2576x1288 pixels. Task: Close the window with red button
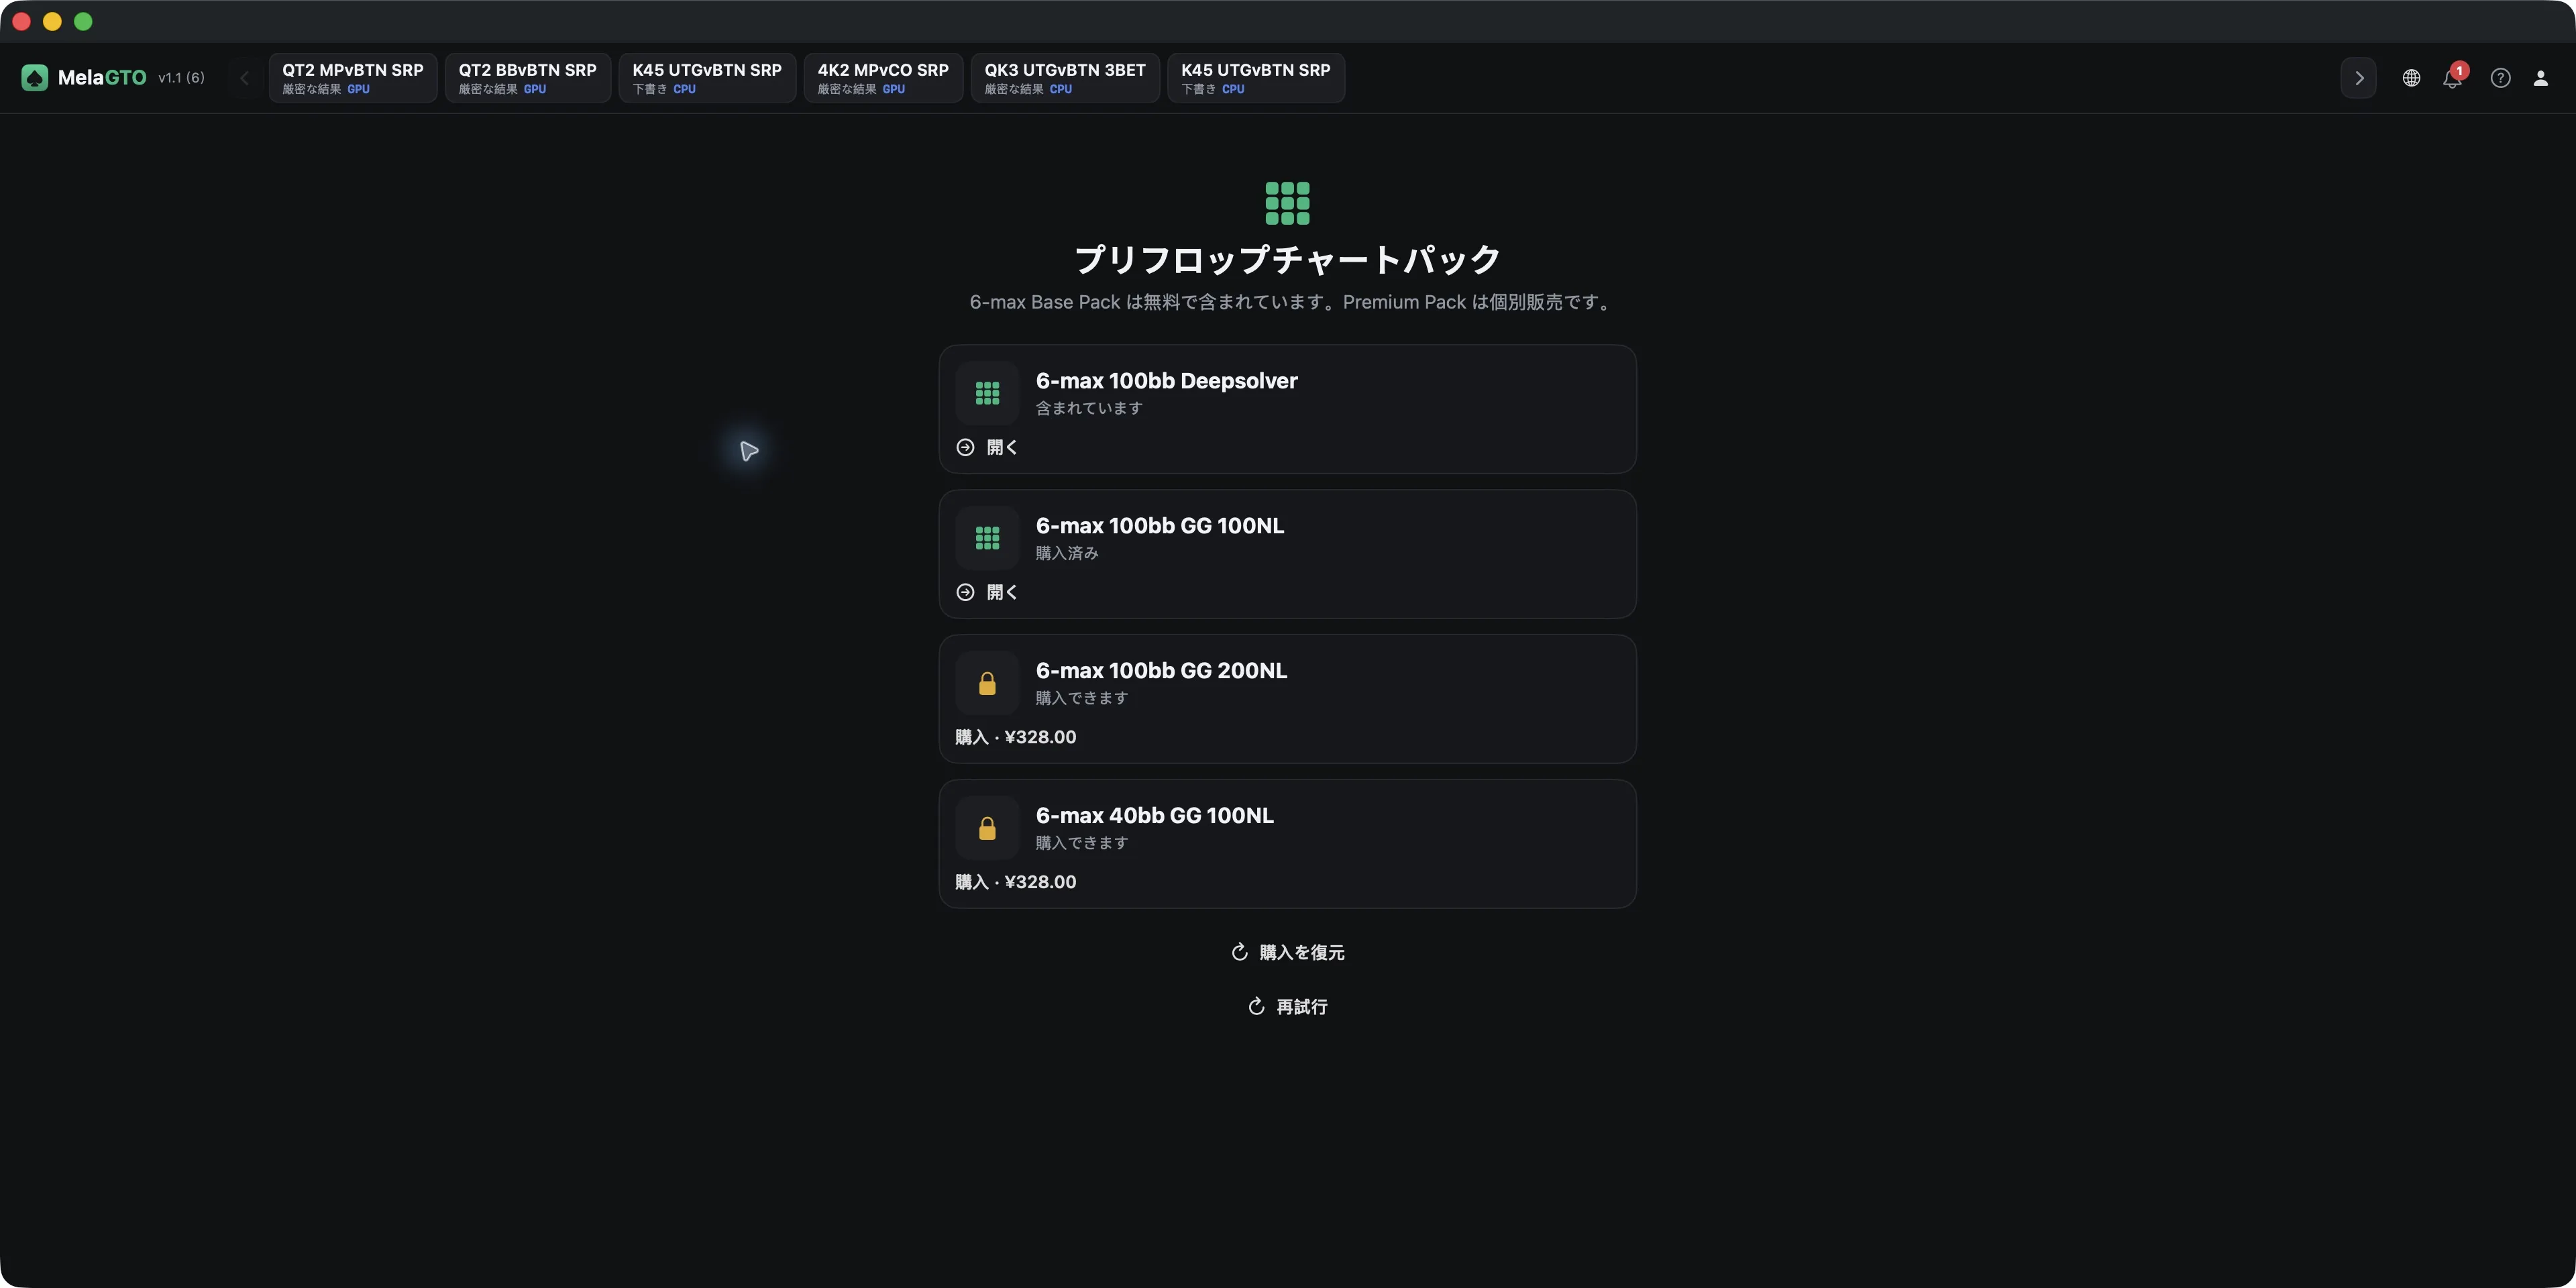[21, 21]
